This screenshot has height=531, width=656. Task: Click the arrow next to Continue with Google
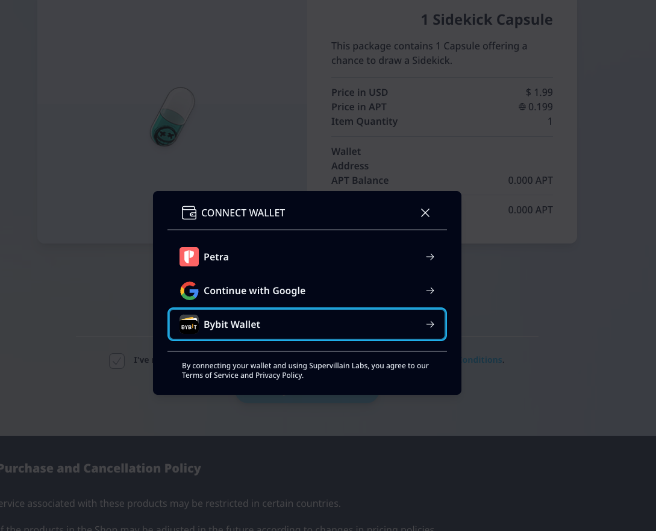[430, 291]
